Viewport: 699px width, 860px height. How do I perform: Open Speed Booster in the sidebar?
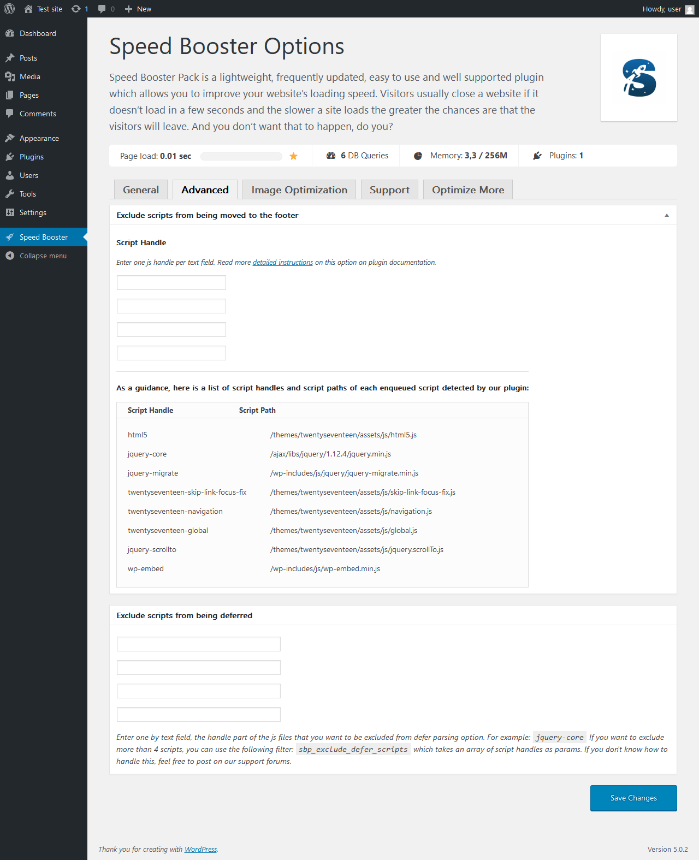point(44,237)
